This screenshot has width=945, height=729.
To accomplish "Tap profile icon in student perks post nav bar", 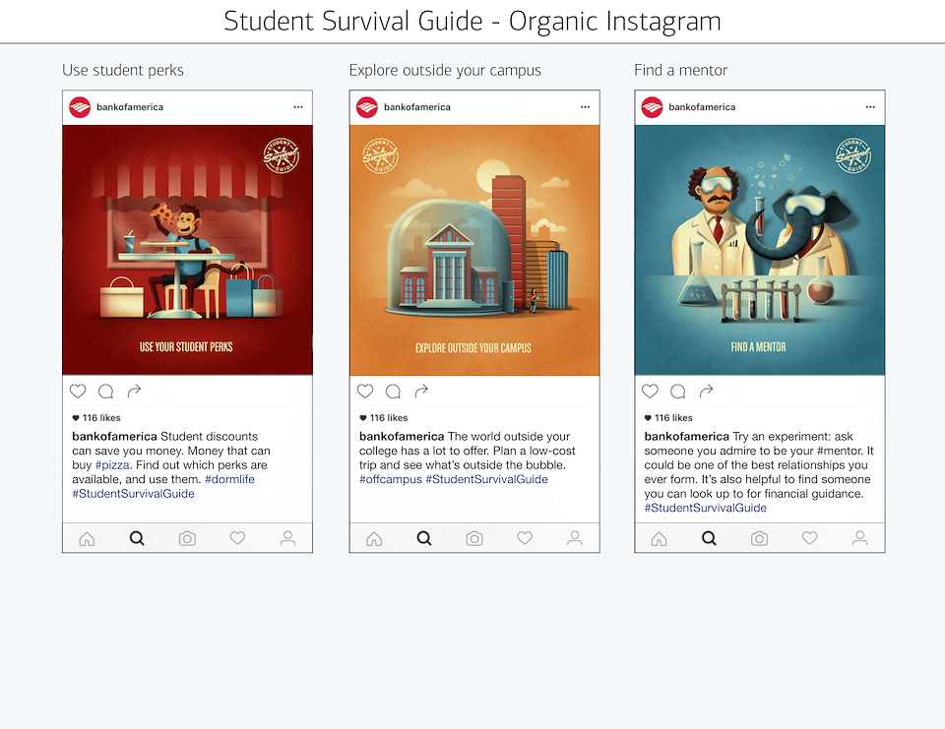I will click(288, 538).
